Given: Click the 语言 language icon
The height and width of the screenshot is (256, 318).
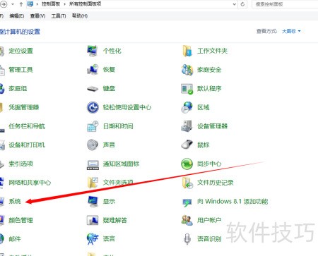Looking at the screenshot, I should 92,239.
